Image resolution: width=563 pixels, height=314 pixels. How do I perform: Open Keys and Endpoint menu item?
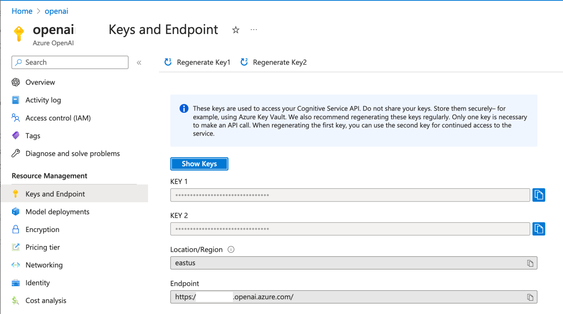pyautogui.click(x=74, y=194)
